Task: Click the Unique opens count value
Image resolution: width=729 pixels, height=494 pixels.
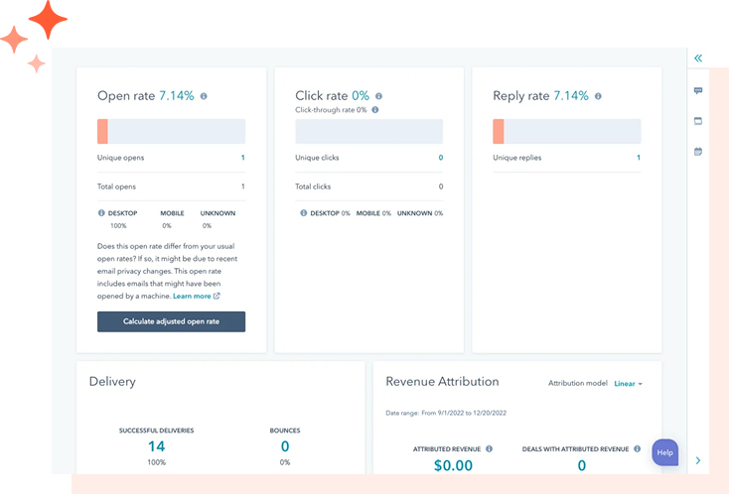Action: click(x=242, y=158)
